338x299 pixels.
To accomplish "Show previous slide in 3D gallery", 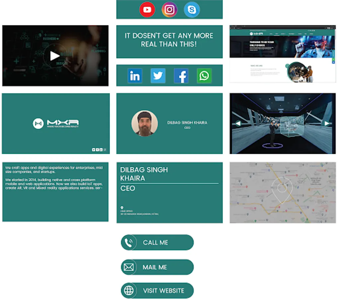I will click(x=238, y=124).
